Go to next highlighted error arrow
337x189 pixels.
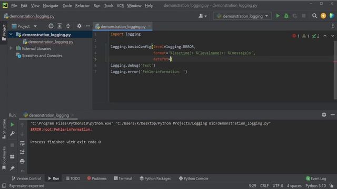coord(332,36)
